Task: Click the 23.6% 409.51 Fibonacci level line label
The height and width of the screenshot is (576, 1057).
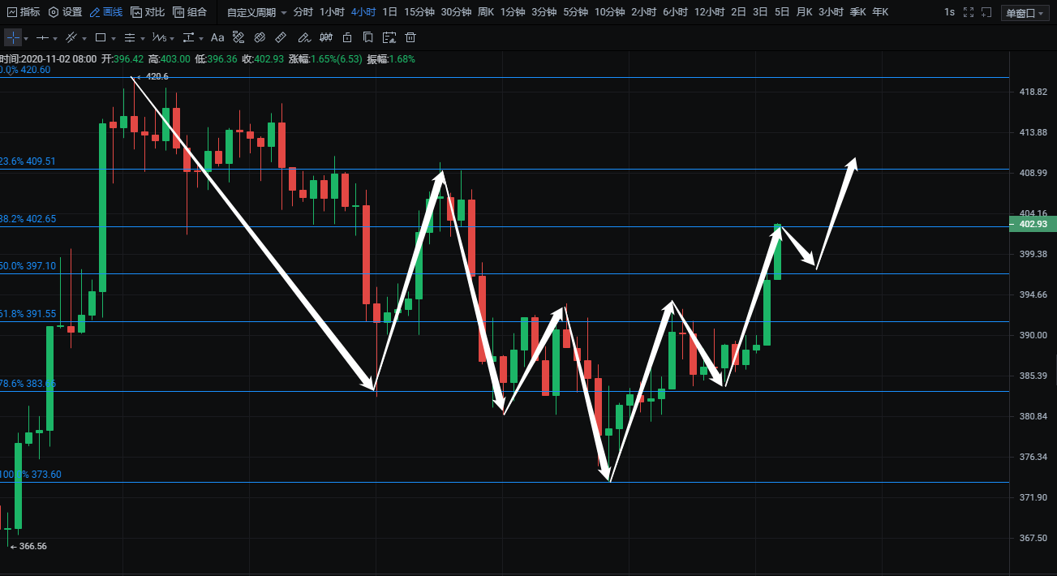Action: pyautogui.click(x=29, y=161)
